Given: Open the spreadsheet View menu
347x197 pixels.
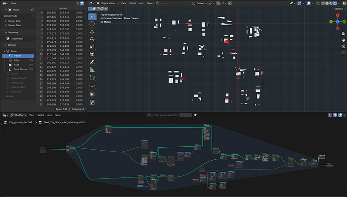Looking at the screenshot, I should tap(14, 4).
